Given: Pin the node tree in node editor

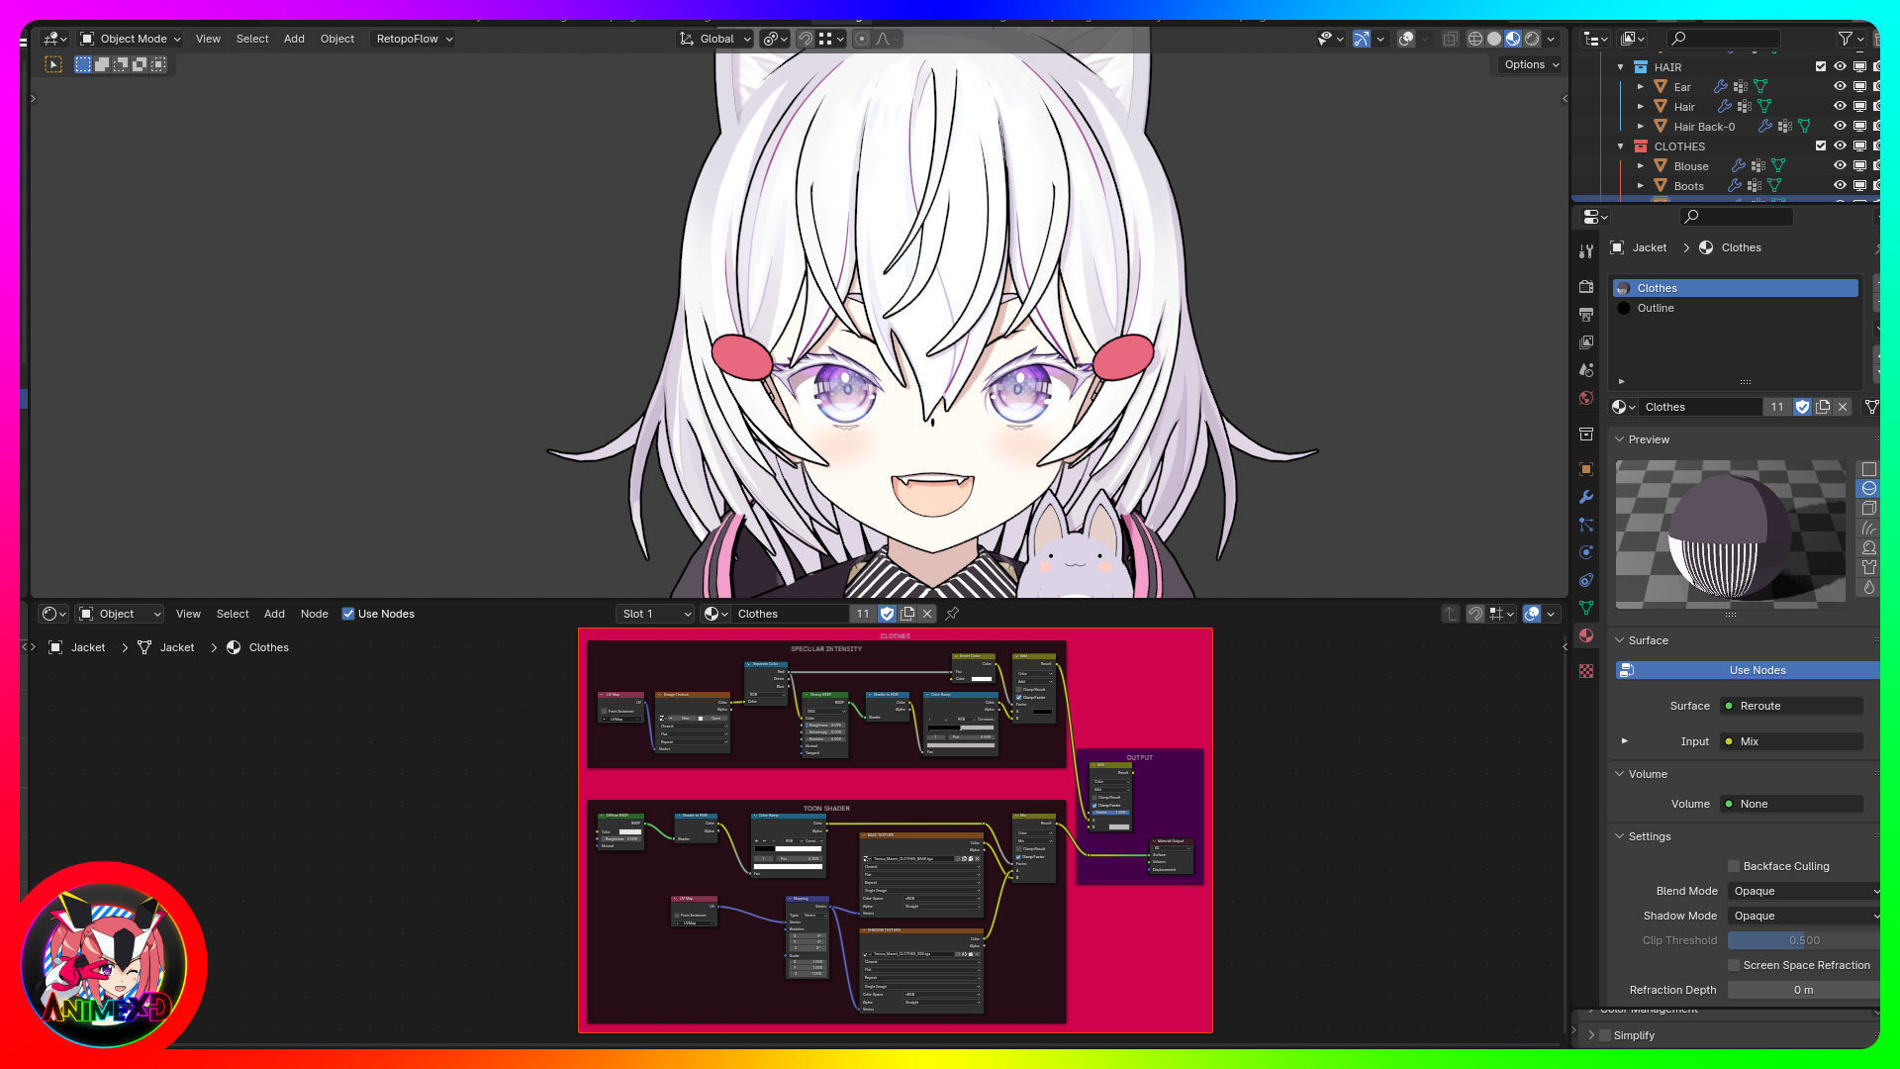Looking at the screenshot, I should pos(952,614).
